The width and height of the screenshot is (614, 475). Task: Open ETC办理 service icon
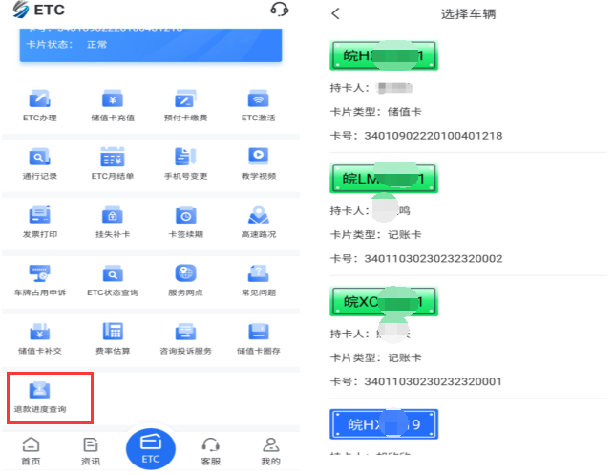pyautogui.click(x=40, y=104)
